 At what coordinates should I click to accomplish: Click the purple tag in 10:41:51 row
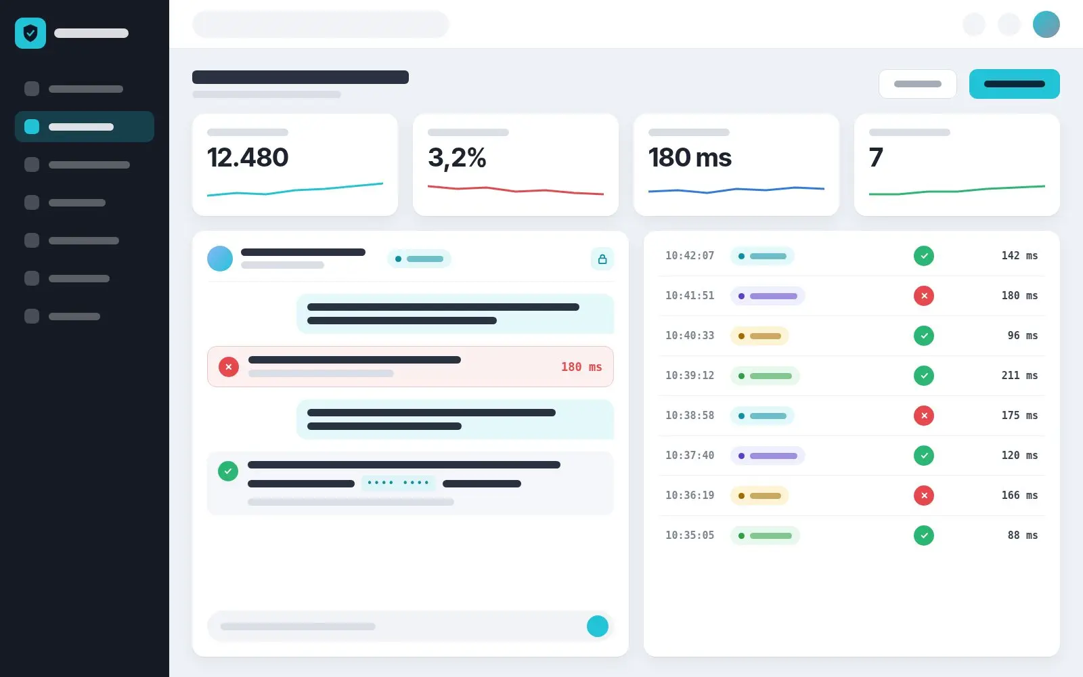[768, 296]
